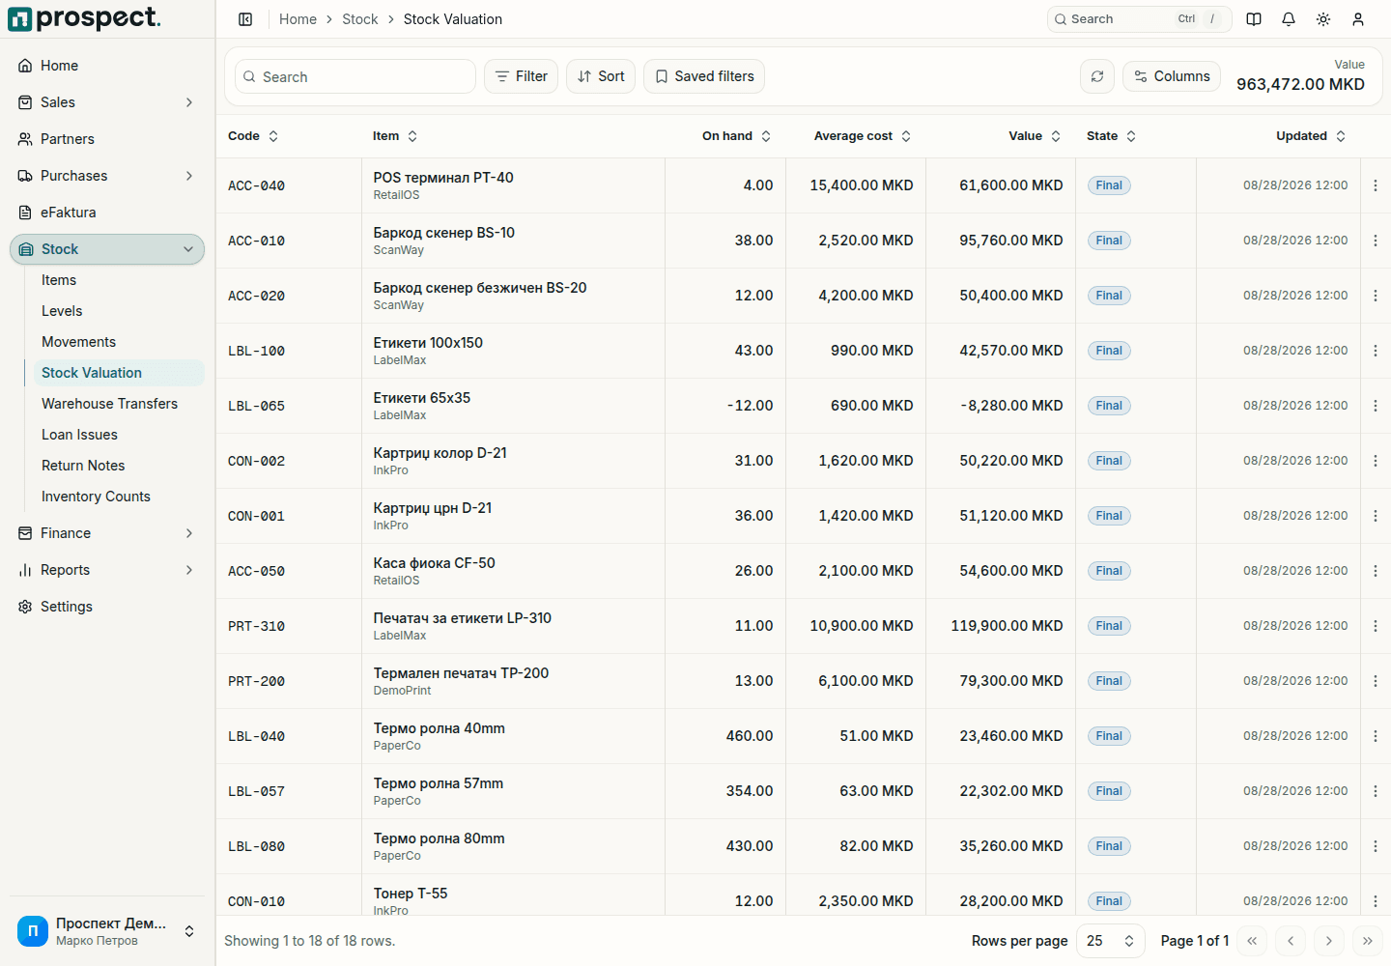Expand the Sales menu
Image resolution: width=1391 pixels, height=966 pixels.
coord(107,102)
